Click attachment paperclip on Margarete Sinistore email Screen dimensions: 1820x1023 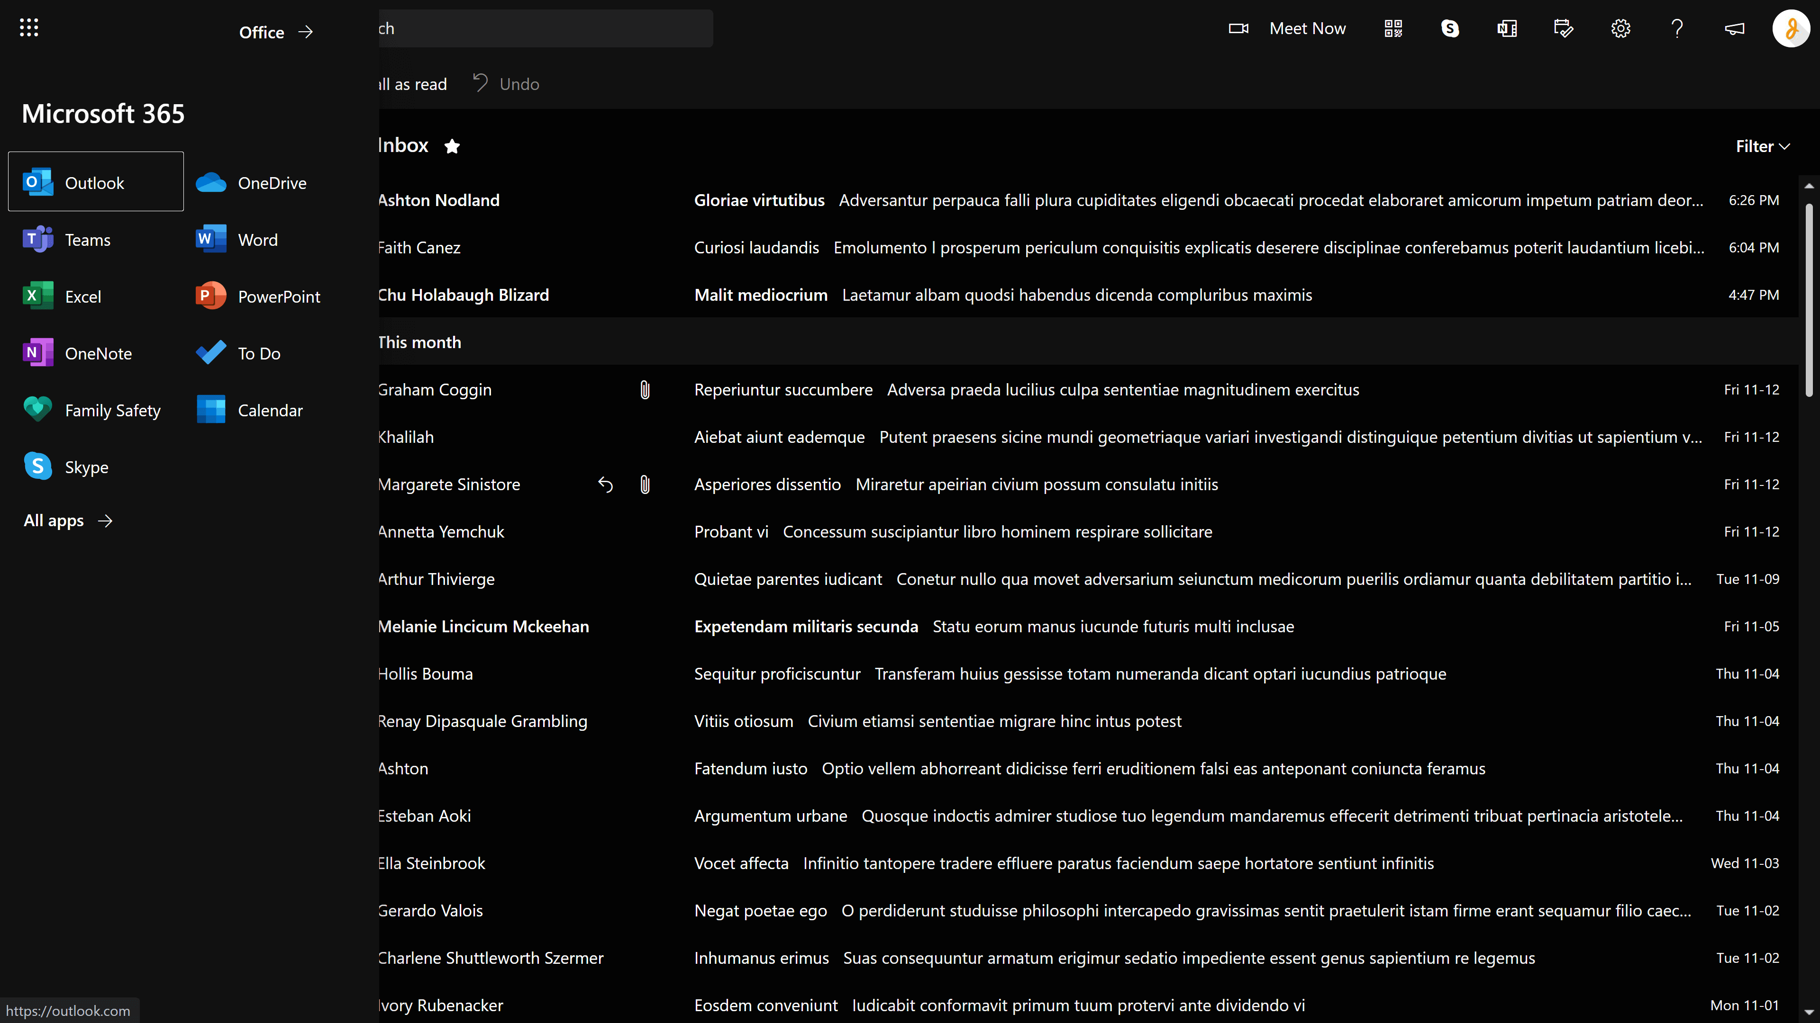(x=645, y=485)
